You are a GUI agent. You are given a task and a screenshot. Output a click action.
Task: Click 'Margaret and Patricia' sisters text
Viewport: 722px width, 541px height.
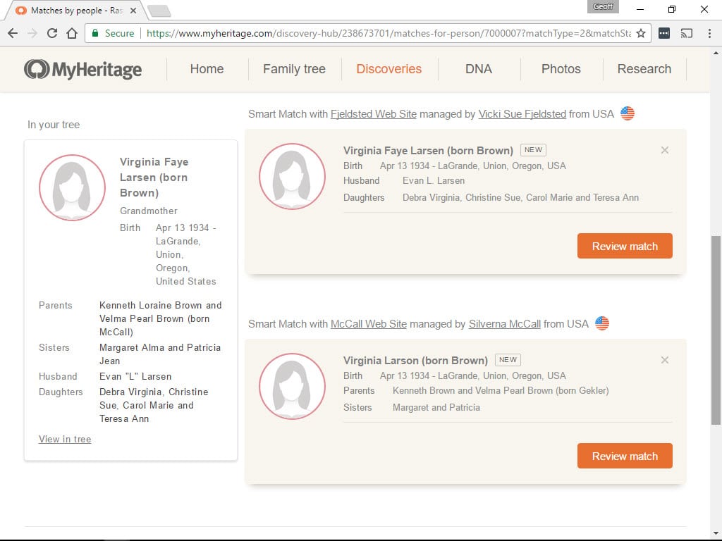pyautogui.click(x=436, y=408)
